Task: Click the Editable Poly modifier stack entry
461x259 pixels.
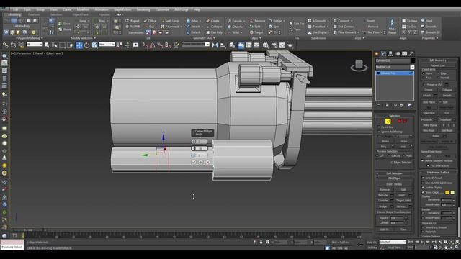Action: coord(395,73)
